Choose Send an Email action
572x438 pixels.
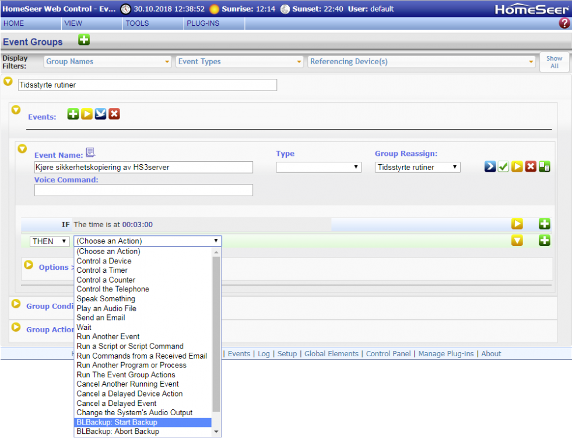tap(101, 318)
